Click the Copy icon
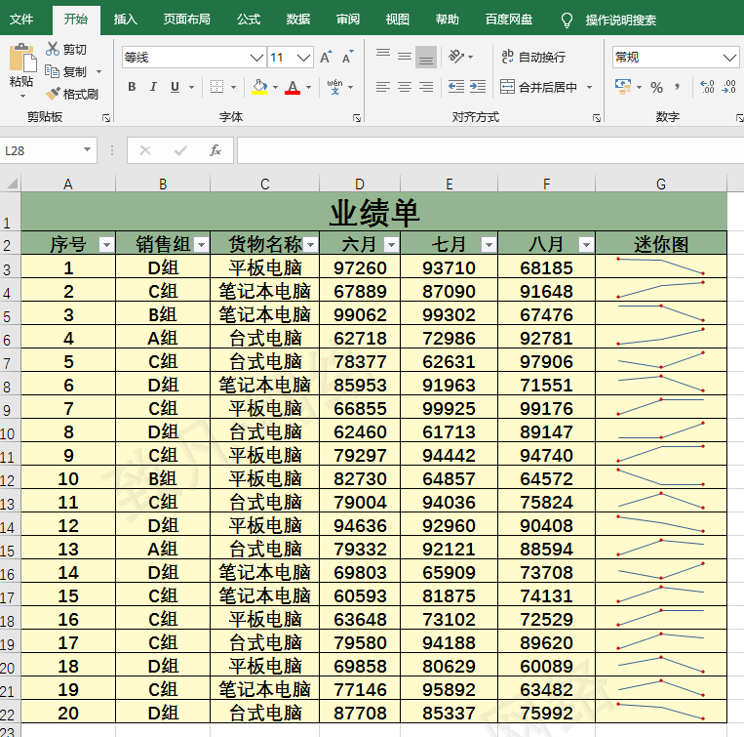This screenshot has width=744, height=737. tap(53, 71)
